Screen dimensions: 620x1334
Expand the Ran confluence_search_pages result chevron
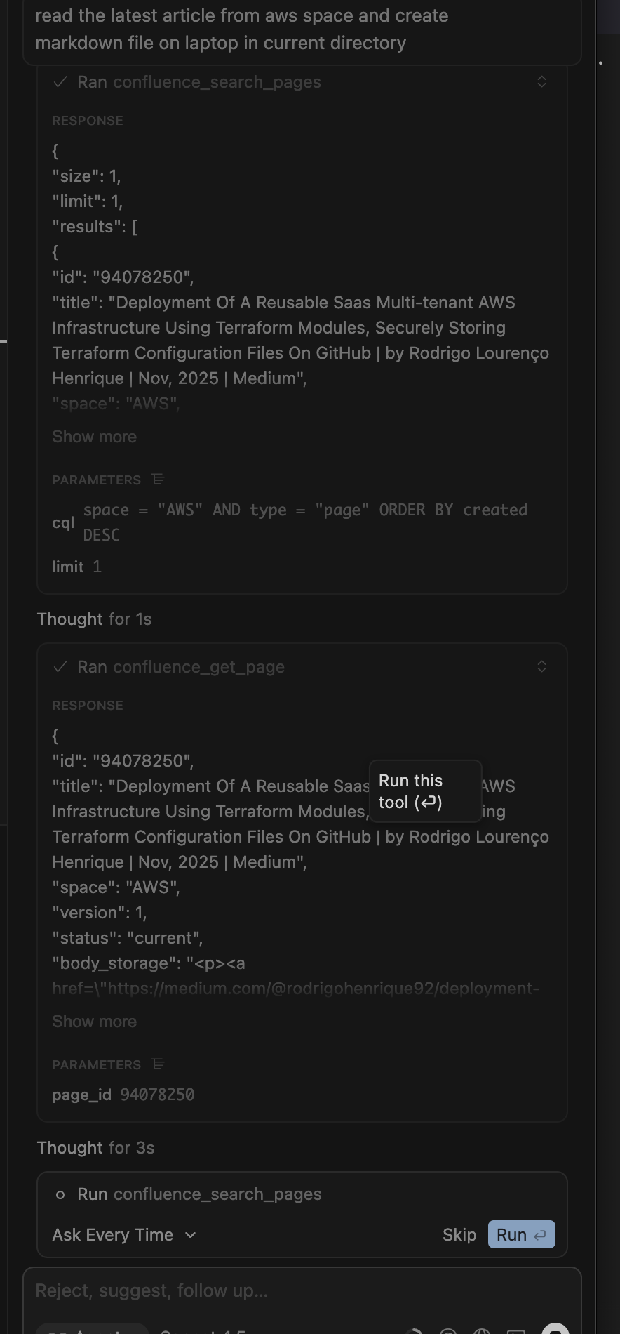coord(541,81)
